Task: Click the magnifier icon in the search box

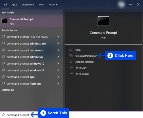Action: coord(3,115)
